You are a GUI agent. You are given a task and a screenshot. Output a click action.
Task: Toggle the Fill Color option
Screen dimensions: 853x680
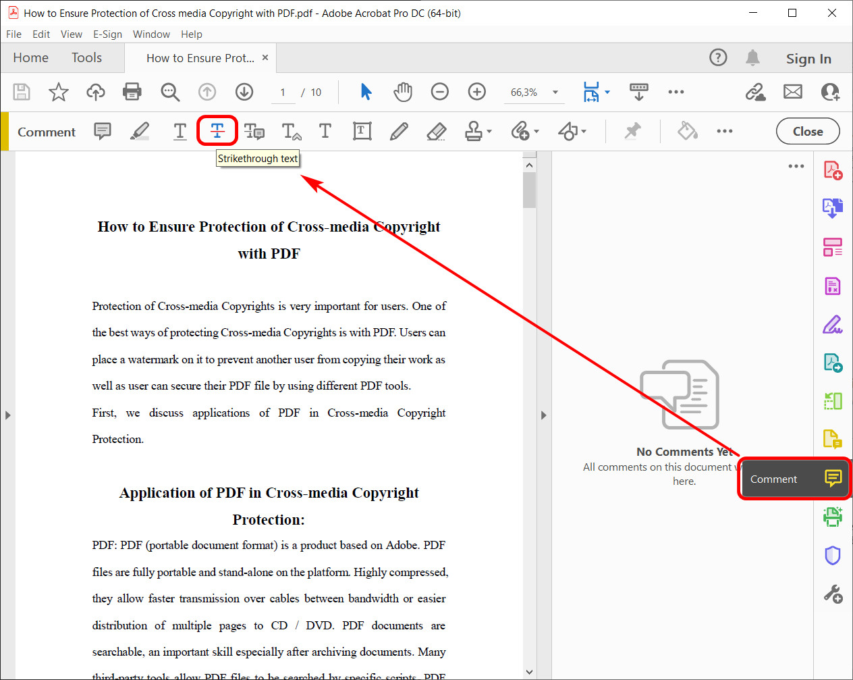687,130
